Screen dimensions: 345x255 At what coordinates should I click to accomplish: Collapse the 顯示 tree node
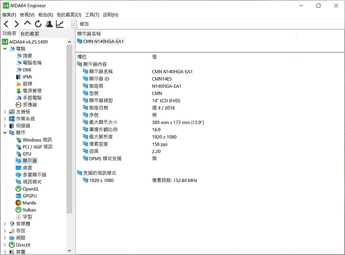[x=5, y=133]
